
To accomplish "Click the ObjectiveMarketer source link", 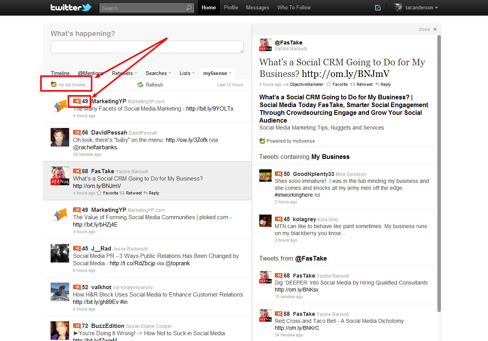I will (306, 84).
